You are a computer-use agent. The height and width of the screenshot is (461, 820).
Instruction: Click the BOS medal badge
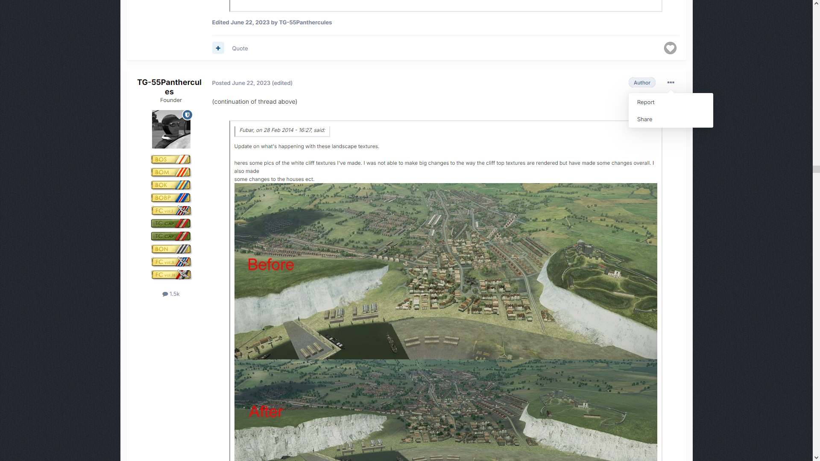171,159
